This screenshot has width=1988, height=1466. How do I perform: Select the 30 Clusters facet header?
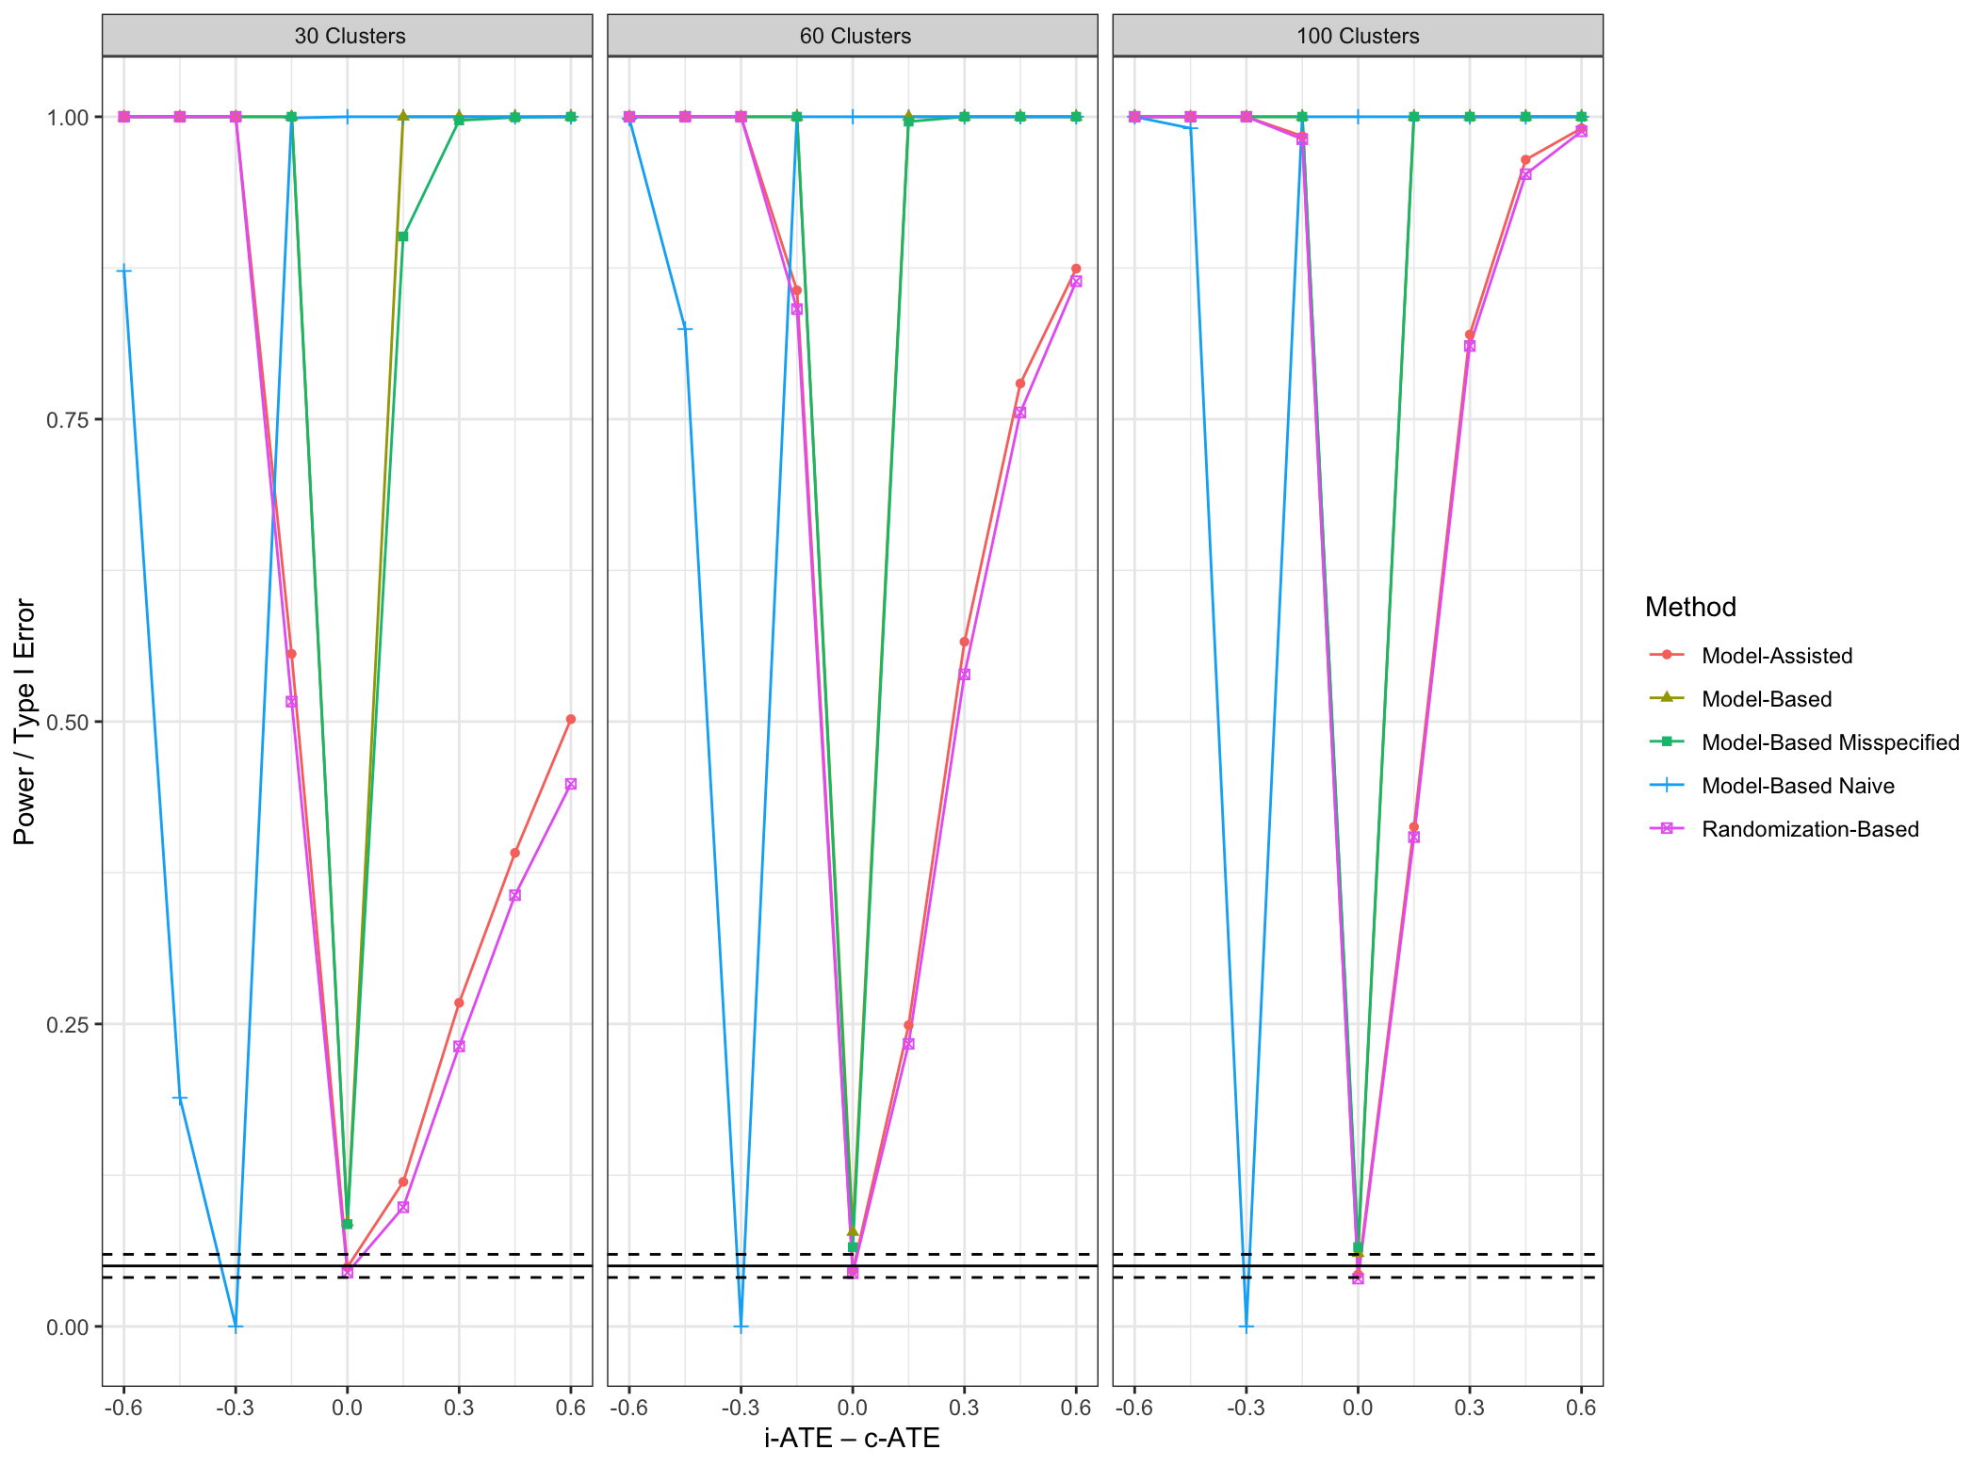pos(348,36)
